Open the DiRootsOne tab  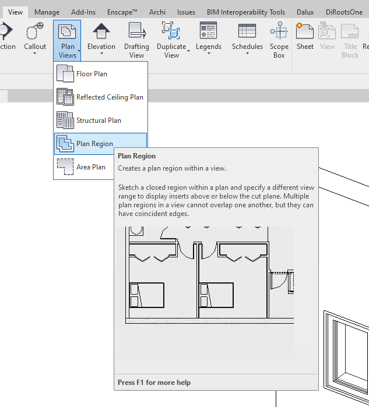tap(344, 12)
